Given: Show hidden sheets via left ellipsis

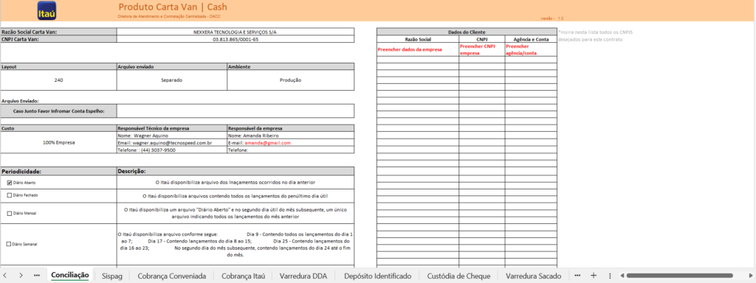Looking at the screenshot, I should [x=37, y=276].
